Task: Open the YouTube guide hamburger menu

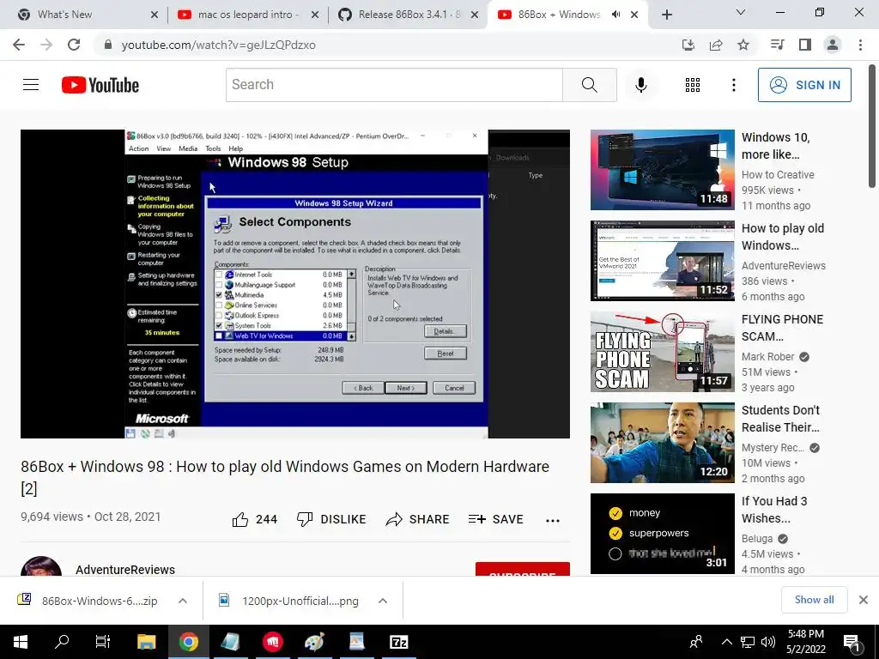Action: pyautogui.click(x=31, y=85)
